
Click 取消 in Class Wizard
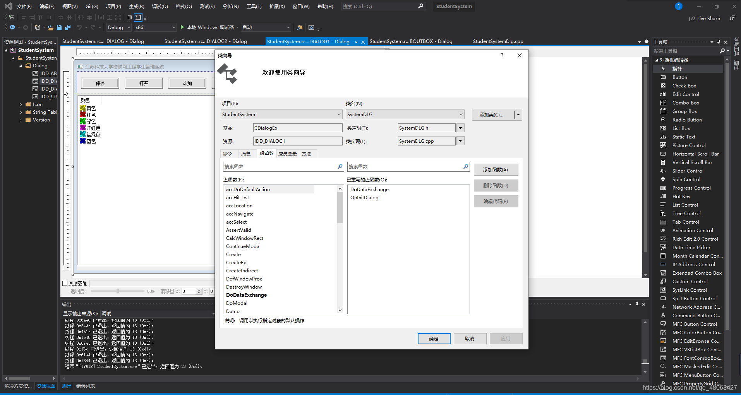(x=470, y=339)
